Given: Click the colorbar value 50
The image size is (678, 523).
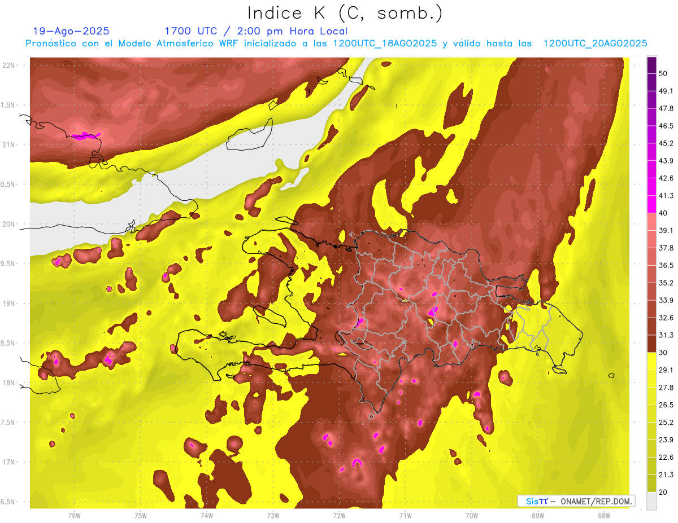Looking at the screenshot, I should 664,74.
